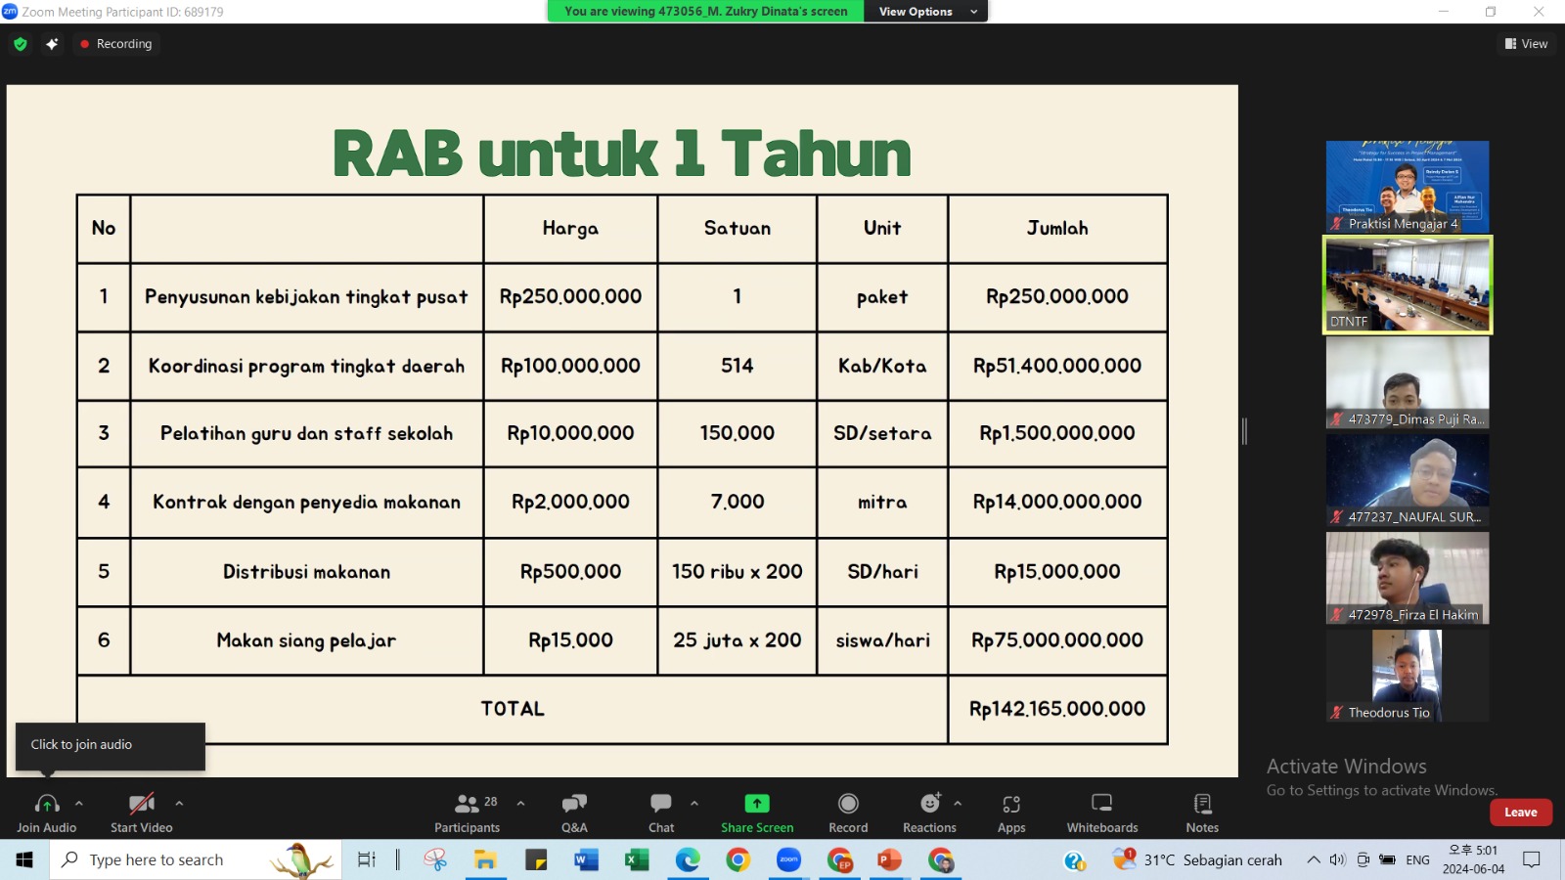Click the green Share Screen icon
Screen dimensions: 1565x880
pyautogui.click(x=757, y=804)
